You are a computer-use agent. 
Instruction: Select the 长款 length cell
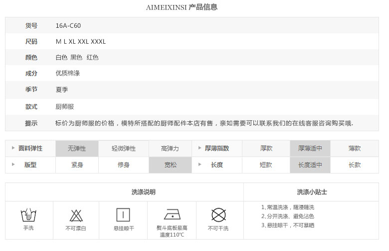[x=355, y=165]
